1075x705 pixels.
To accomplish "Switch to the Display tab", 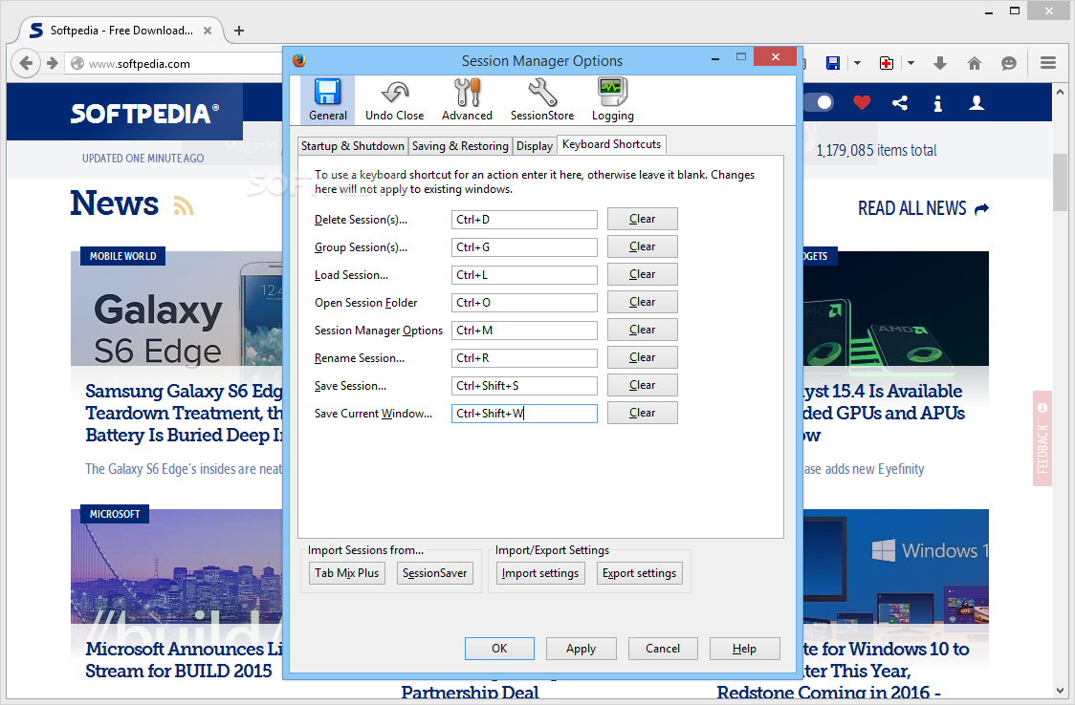I will (x=534, y=146).
